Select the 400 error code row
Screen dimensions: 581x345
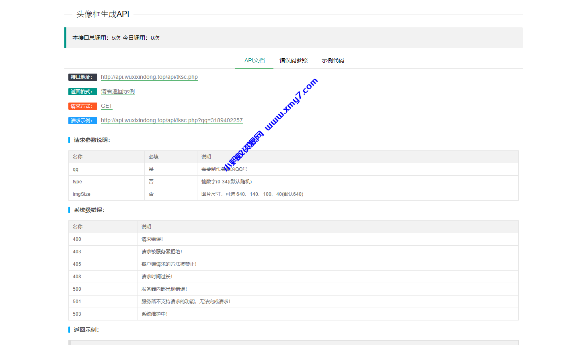coord(103,239)
